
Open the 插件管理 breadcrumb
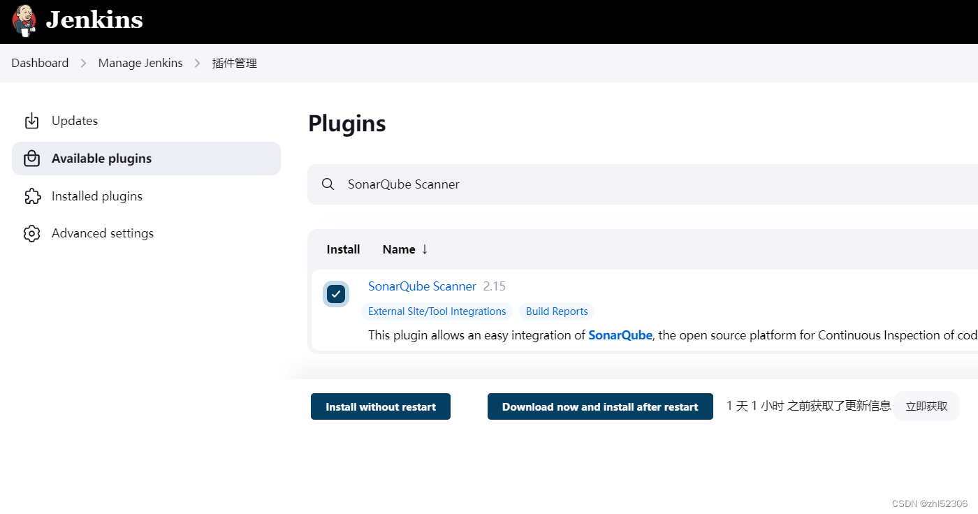235,63
